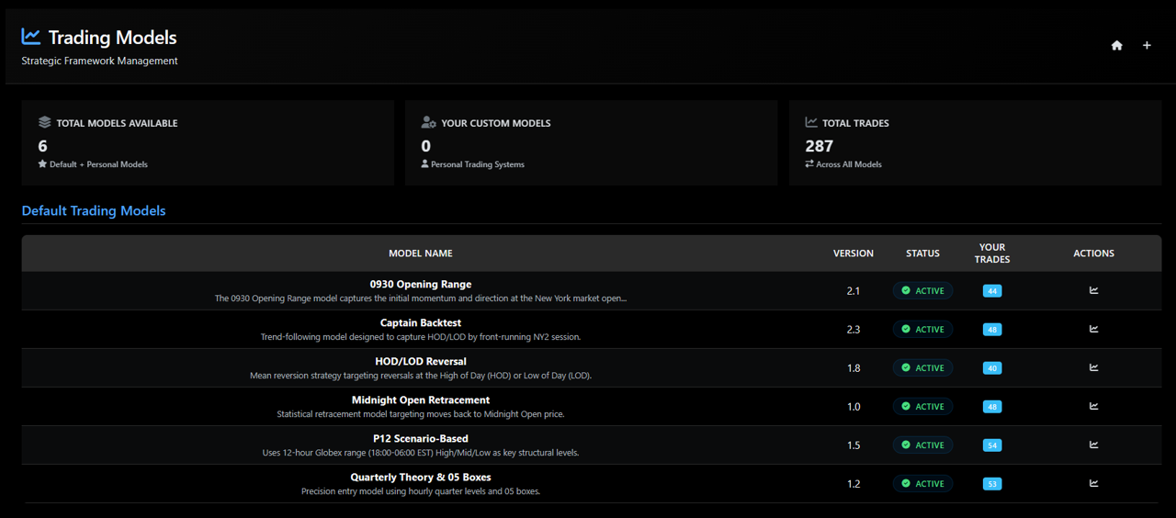The height and width of the screenshot is (518, 1176).
Task: Click the ACTIVE status of P12 Scenario-Based
Action: tap(922, 445)
